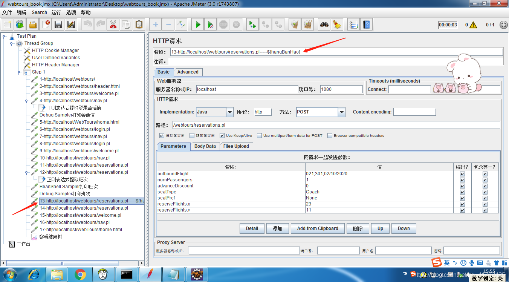Click the 添加 button

[x=278, y=228]
